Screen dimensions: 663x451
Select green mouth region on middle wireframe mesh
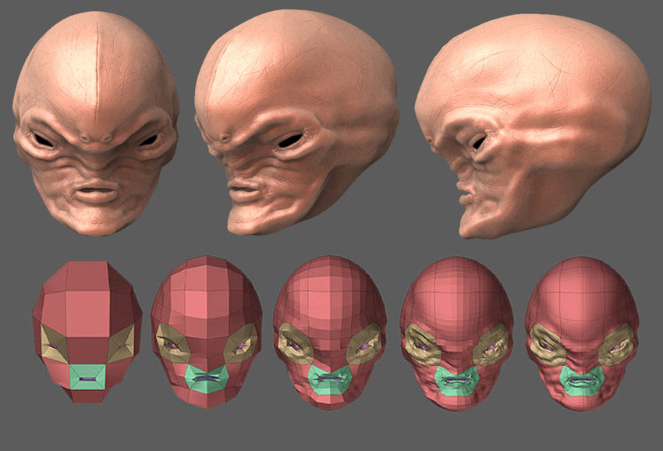330,379
